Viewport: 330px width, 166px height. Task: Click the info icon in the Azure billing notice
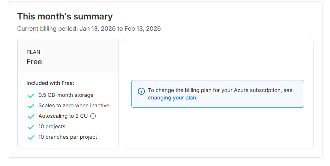point(141,91)
